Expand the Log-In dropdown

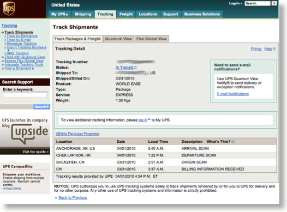[x=235, y=3]
